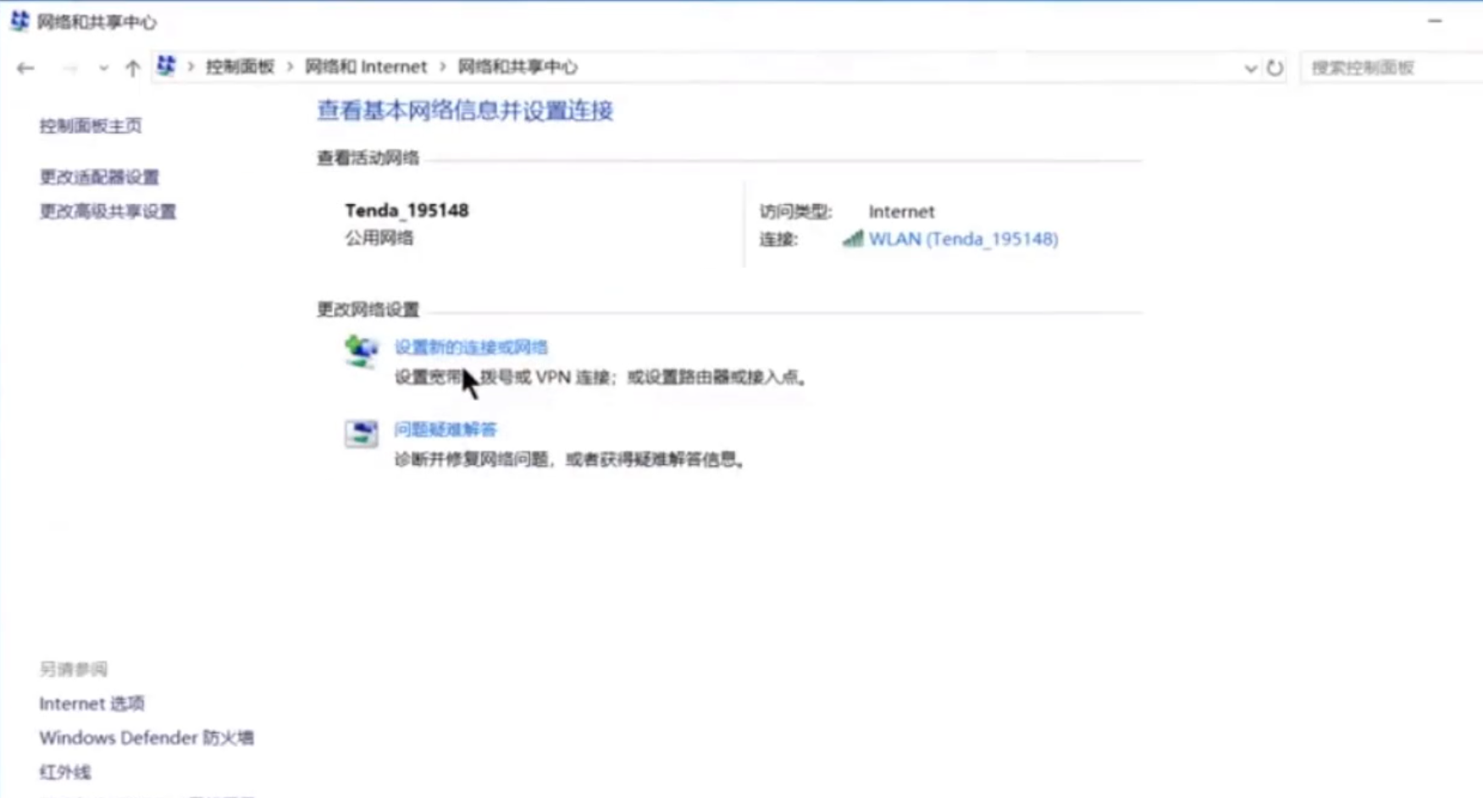Click the back navigation arrow

click(25, 68)
